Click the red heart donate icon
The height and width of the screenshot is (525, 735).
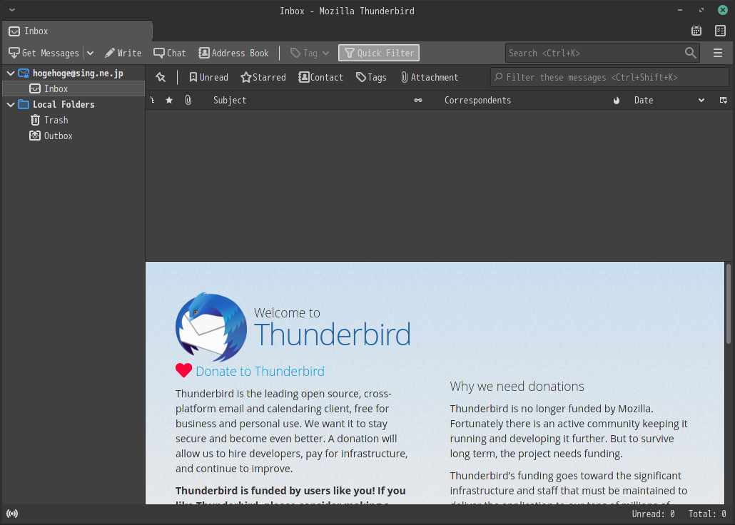(184, 370)
